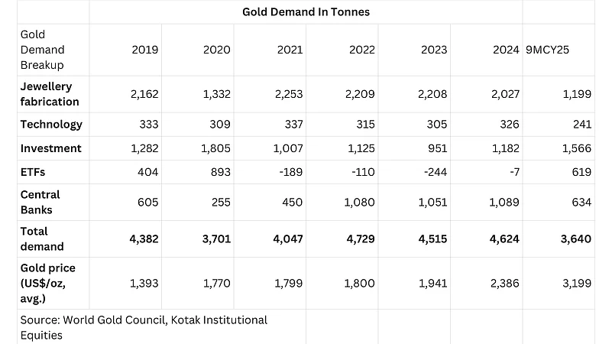Click the 2022 Central Banks value 1,080
The width and height of the screenshot is (612, 344).
361,202
